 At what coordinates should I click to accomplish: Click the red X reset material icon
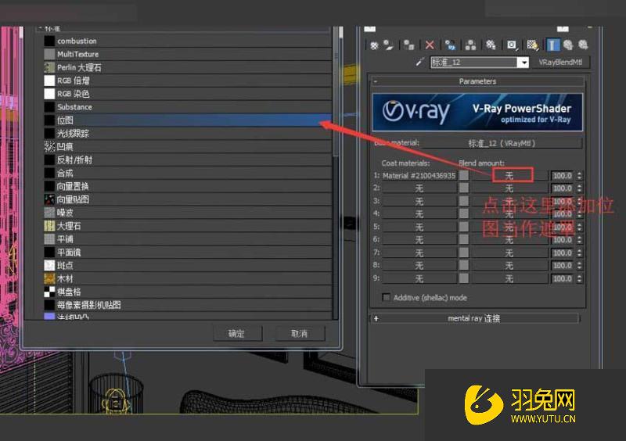(x=430, y=45)
